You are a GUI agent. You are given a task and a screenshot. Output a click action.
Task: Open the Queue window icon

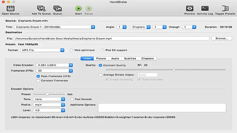57,9
